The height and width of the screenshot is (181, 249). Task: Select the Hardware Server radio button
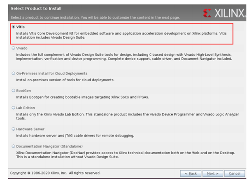[14, 129]
